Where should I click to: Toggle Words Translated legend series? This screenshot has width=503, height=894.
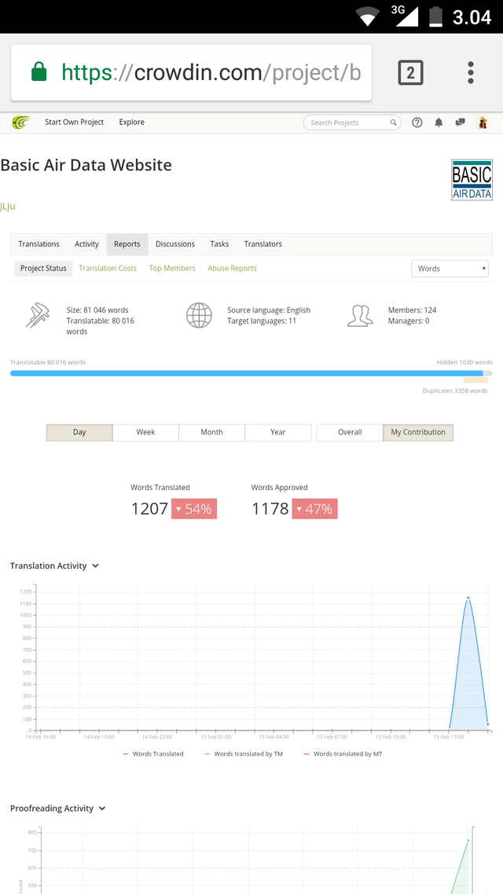(x=152, y=753)
